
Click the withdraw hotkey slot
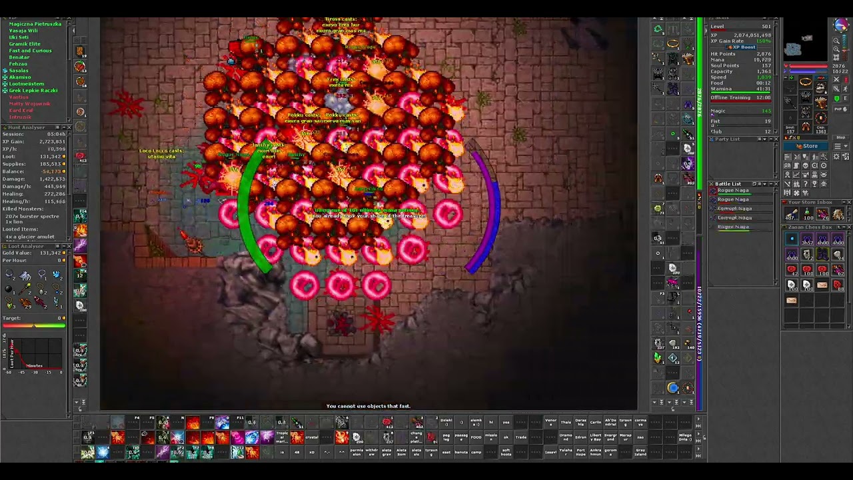(x=372, y=452)
